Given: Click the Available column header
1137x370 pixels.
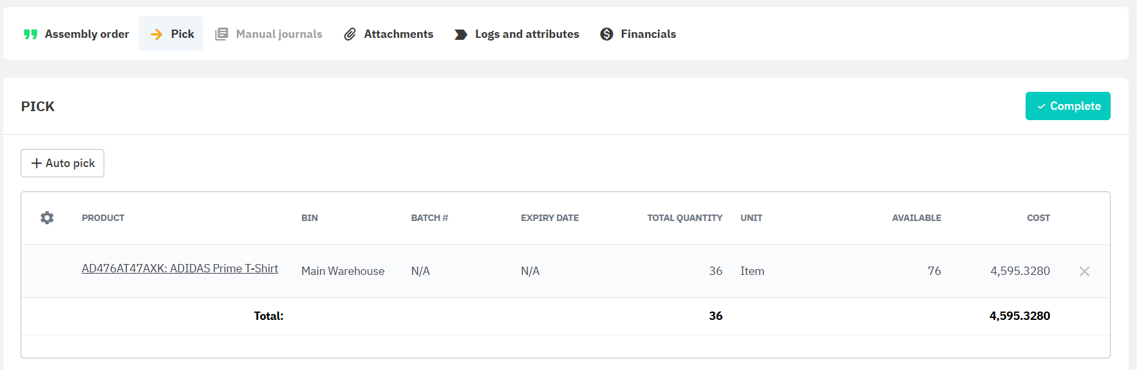Looking at the screenshot, I should point(916,218).
